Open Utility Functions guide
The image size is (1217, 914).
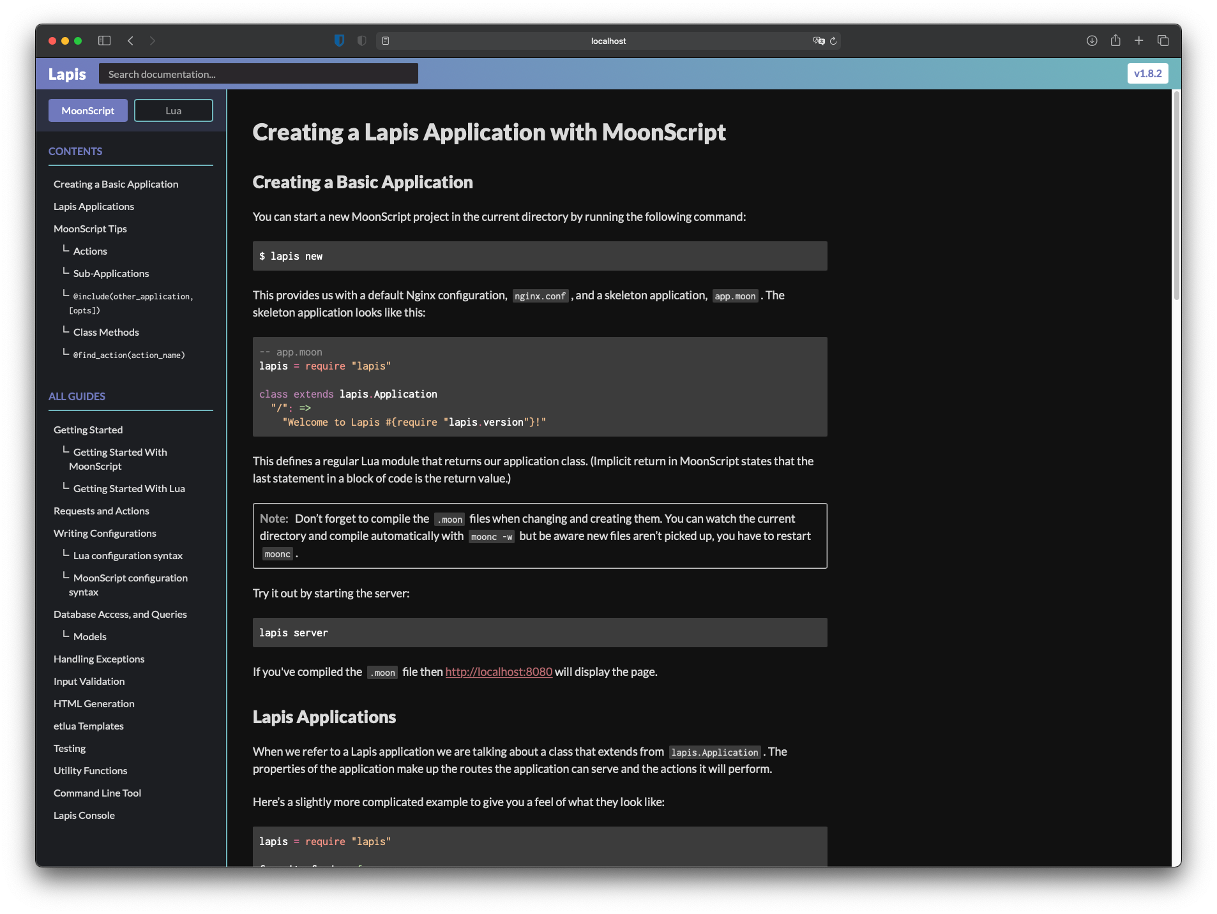(x=91, y=770)
